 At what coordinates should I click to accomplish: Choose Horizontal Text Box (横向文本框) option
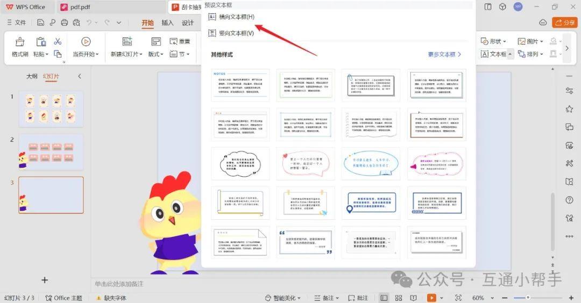[231, 17]
